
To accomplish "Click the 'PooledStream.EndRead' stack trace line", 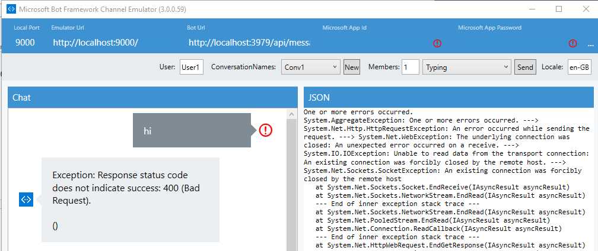I will [433, 220].
